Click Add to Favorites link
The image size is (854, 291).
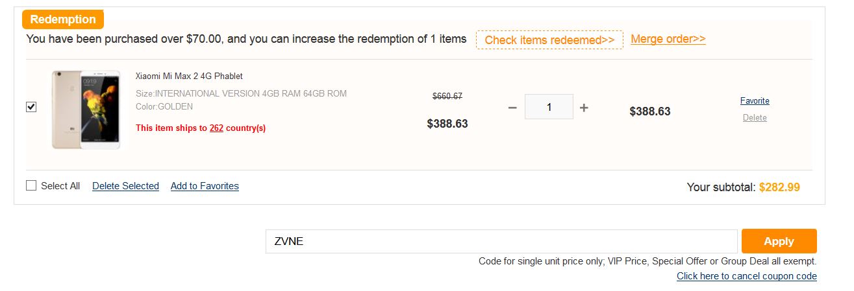[x=205, y=186]
